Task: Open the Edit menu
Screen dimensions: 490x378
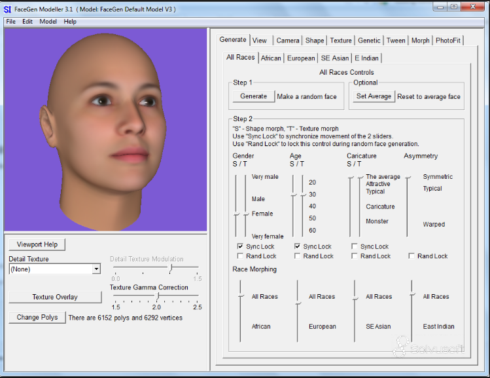Action: coord(27,21)
